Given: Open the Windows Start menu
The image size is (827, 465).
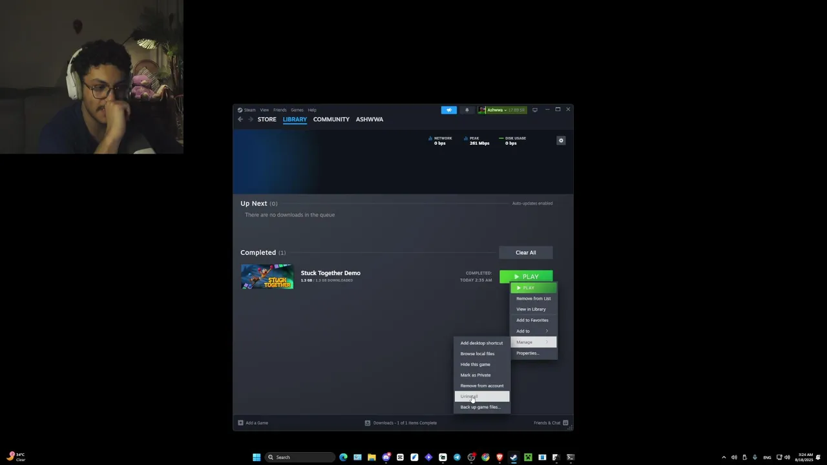Looking at the screenshot, I should tap(256, 457).
